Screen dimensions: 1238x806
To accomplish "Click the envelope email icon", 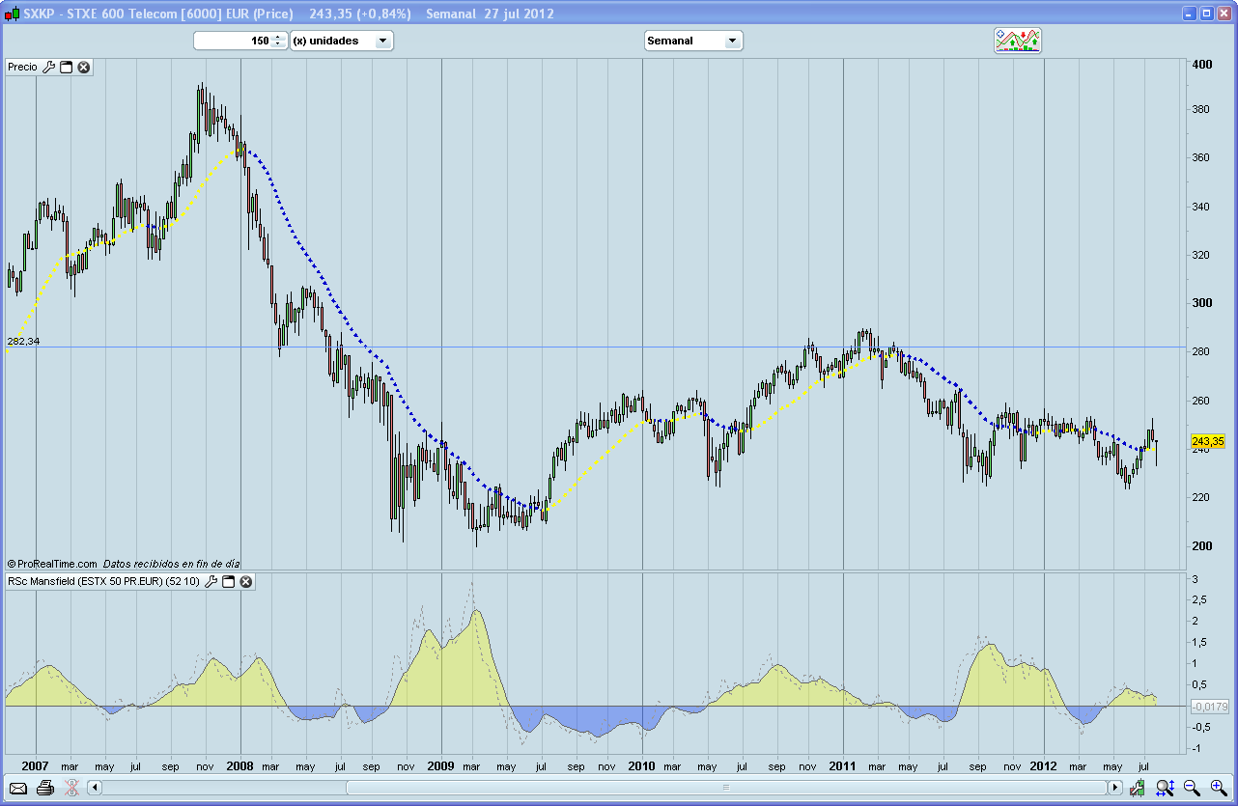I will click(18, 788).
